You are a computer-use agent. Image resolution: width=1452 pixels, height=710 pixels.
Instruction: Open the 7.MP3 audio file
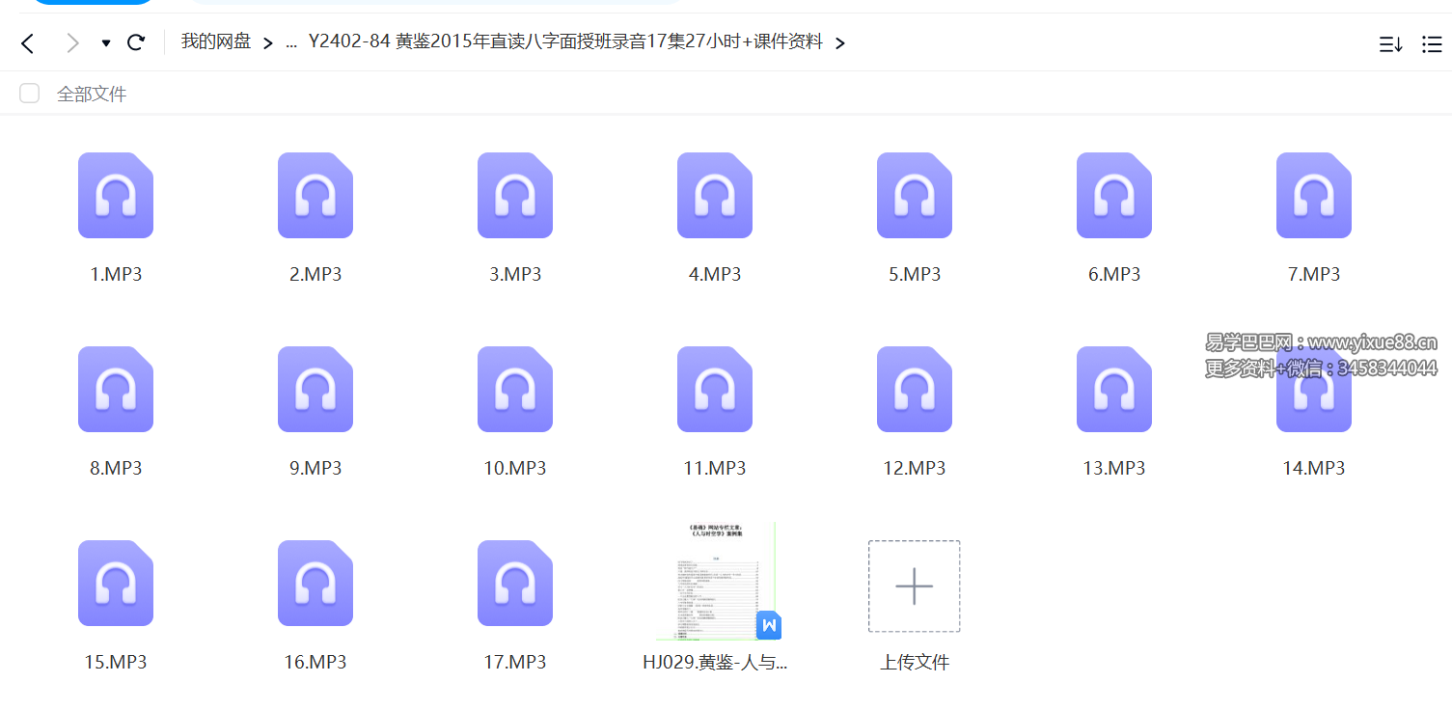click(1313, 196)
